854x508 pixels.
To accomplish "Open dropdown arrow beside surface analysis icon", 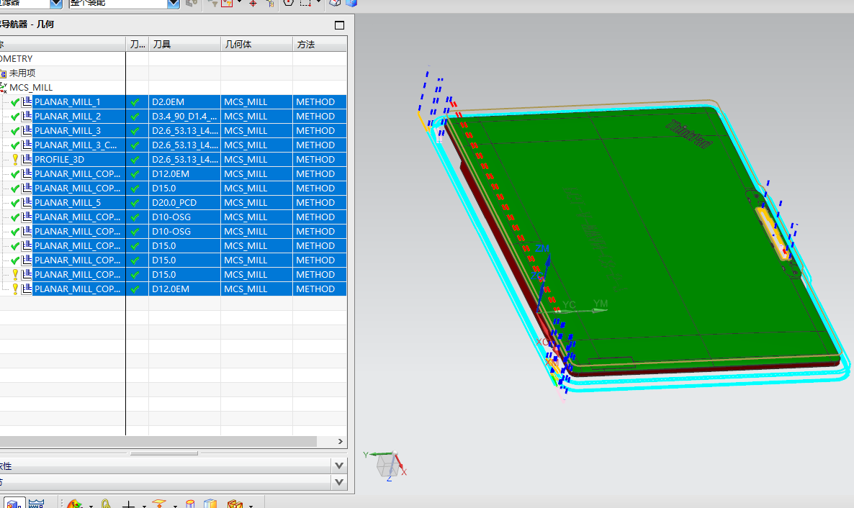I will pyautogui.click(x=91, y=506).
